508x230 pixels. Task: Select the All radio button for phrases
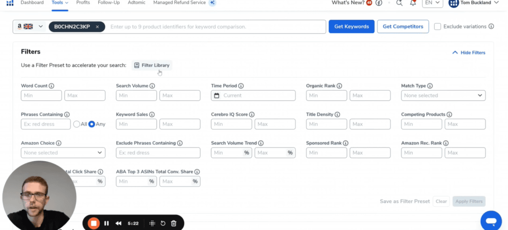point(76,124)
